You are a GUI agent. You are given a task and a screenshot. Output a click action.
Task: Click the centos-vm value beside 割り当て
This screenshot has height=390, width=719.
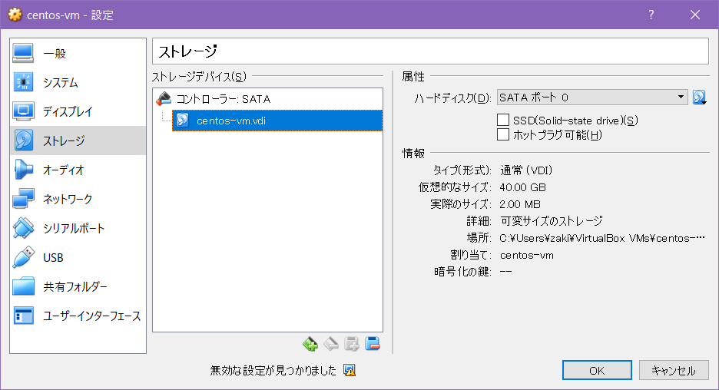click(526, 255)
